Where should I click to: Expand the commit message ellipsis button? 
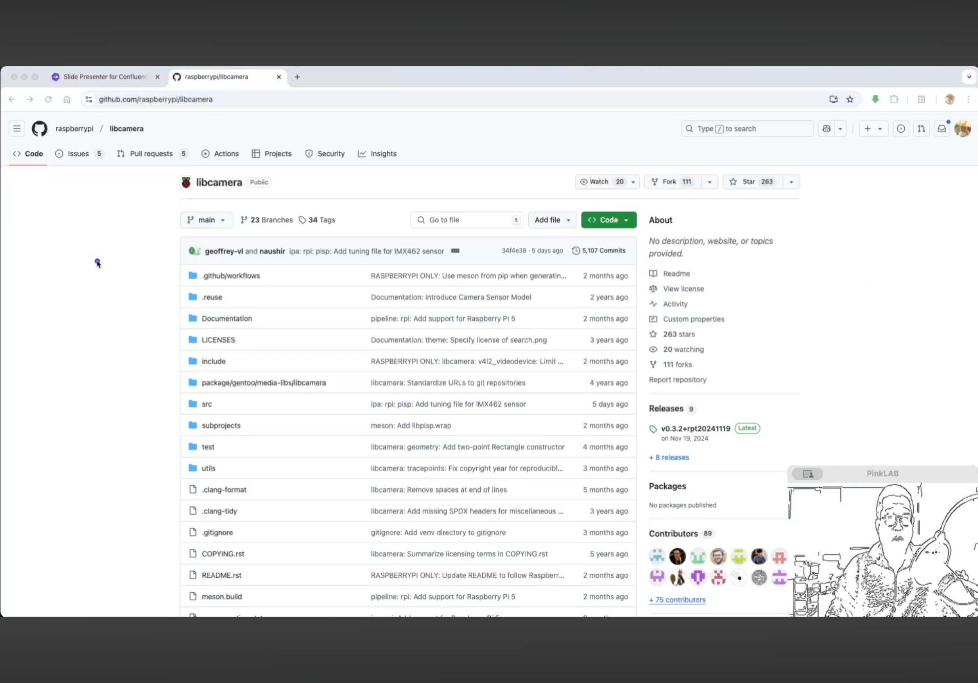click(x=455, y=251)
